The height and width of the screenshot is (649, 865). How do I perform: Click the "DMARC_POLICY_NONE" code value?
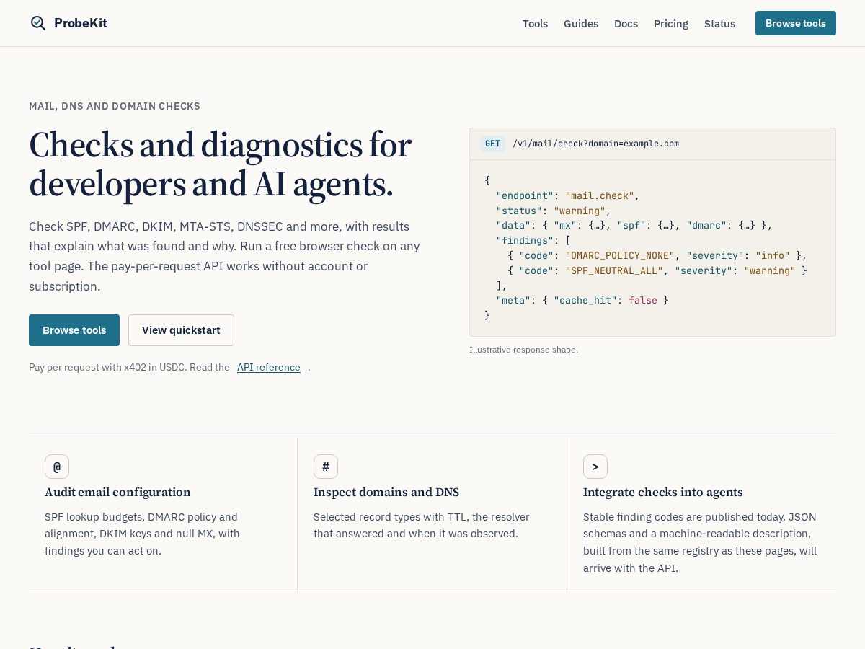(620, 255)
